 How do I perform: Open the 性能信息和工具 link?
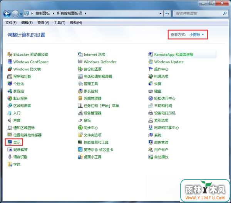pyautogui.click(x=96, y=142)
